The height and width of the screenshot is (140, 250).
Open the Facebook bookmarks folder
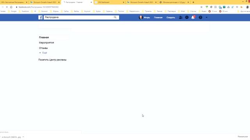[x=24, y=11]
